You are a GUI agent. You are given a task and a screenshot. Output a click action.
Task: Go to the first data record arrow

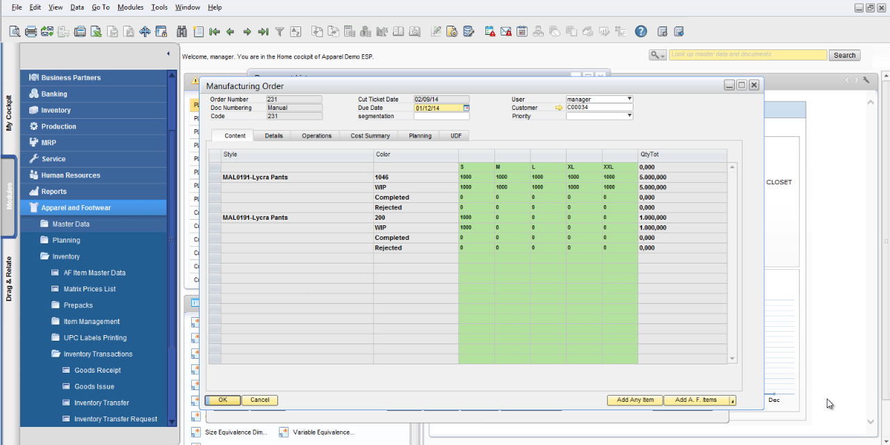214,31
